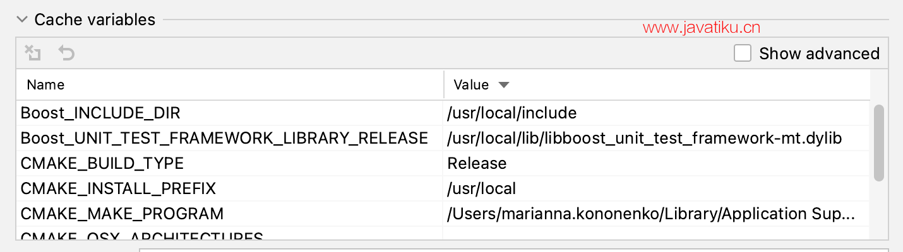Select the partially visible CMAKE_OSX_ARCHITECTURES row
The image size is (903, 252).
coord(141,236)
